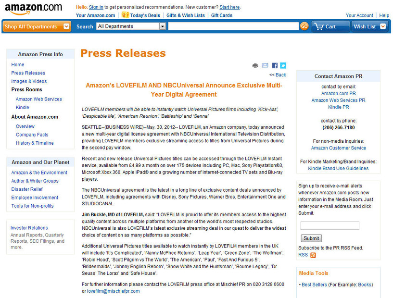Open Gifts & Wish Lists
The height and width of the screenshot is (298, 393).
(x=186, y=15)
